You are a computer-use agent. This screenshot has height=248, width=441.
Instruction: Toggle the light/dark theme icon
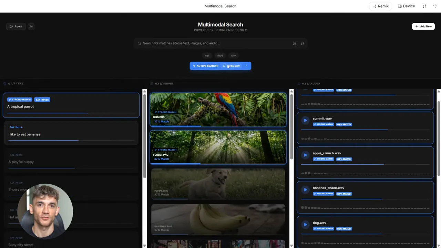[31, 27]
